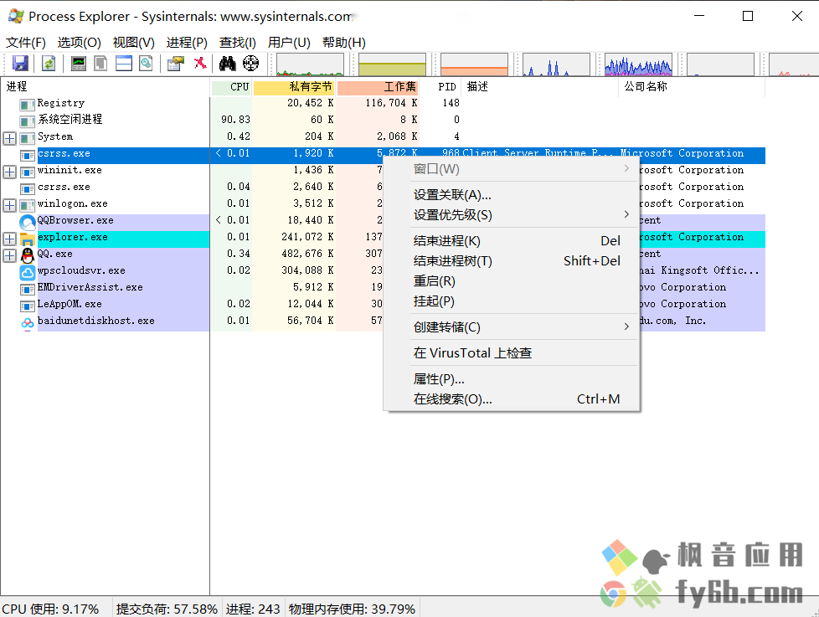Click the baidunetdiskhost.exe icon
Screen dimensions: 819x617
tap(27, 322)
